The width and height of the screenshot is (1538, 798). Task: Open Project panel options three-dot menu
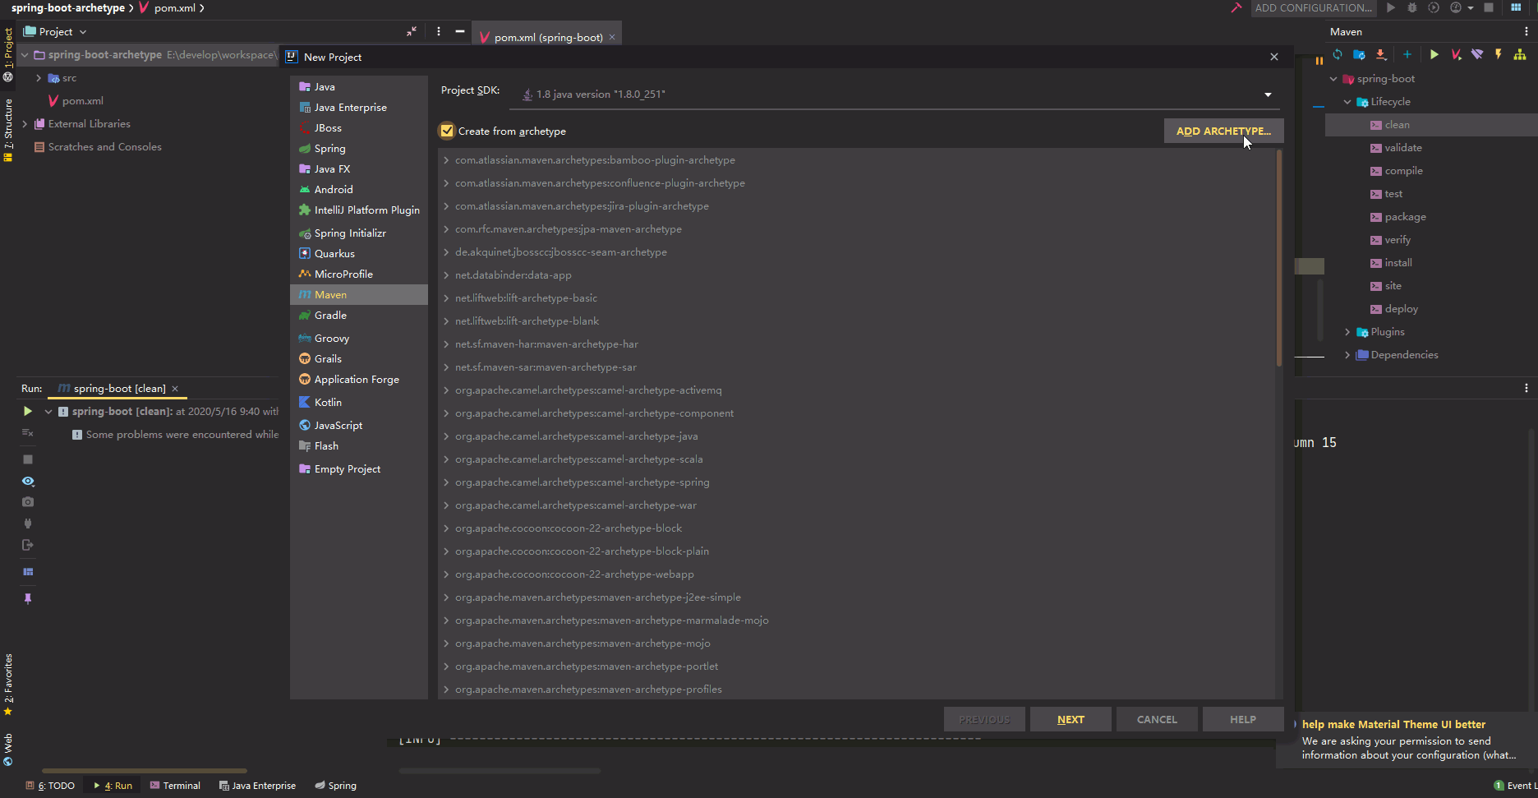click(439, 31)
